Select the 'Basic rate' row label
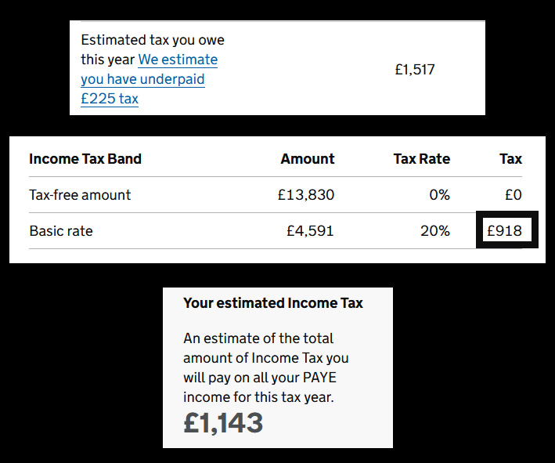The image size is (555, 463). pos(61,231)
